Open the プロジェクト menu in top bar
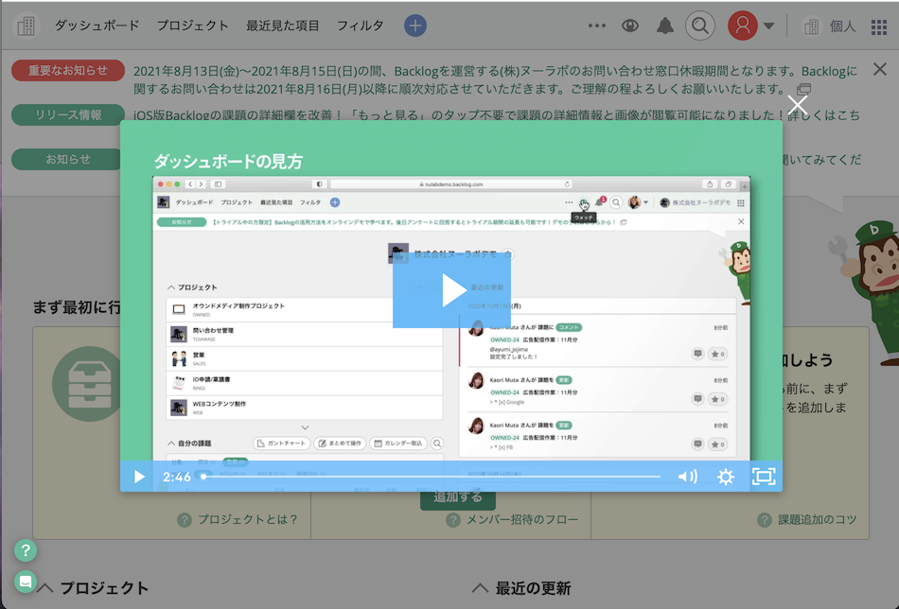Image resolution: width=899 pixels, height=609 pixels. tap(193, 26)
